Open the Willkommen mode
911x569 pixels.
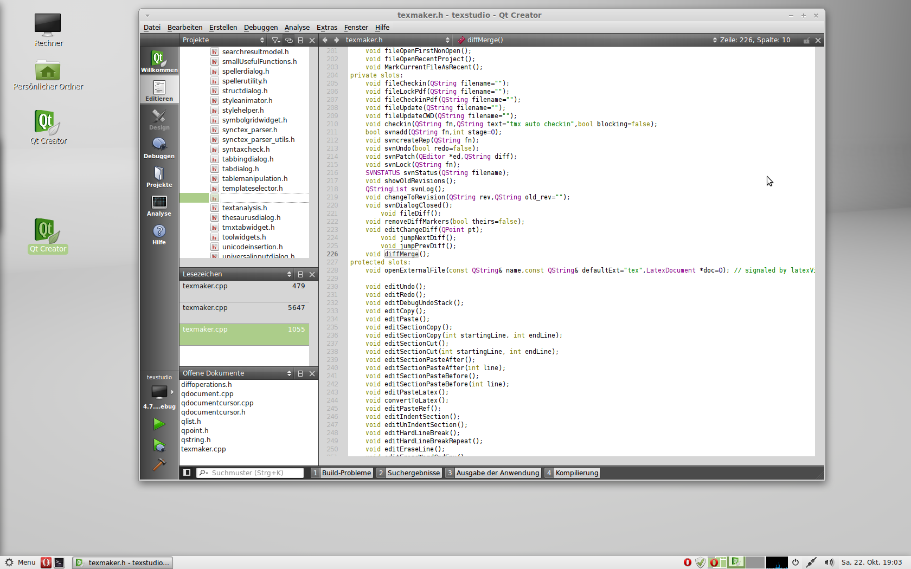point(159,61)
